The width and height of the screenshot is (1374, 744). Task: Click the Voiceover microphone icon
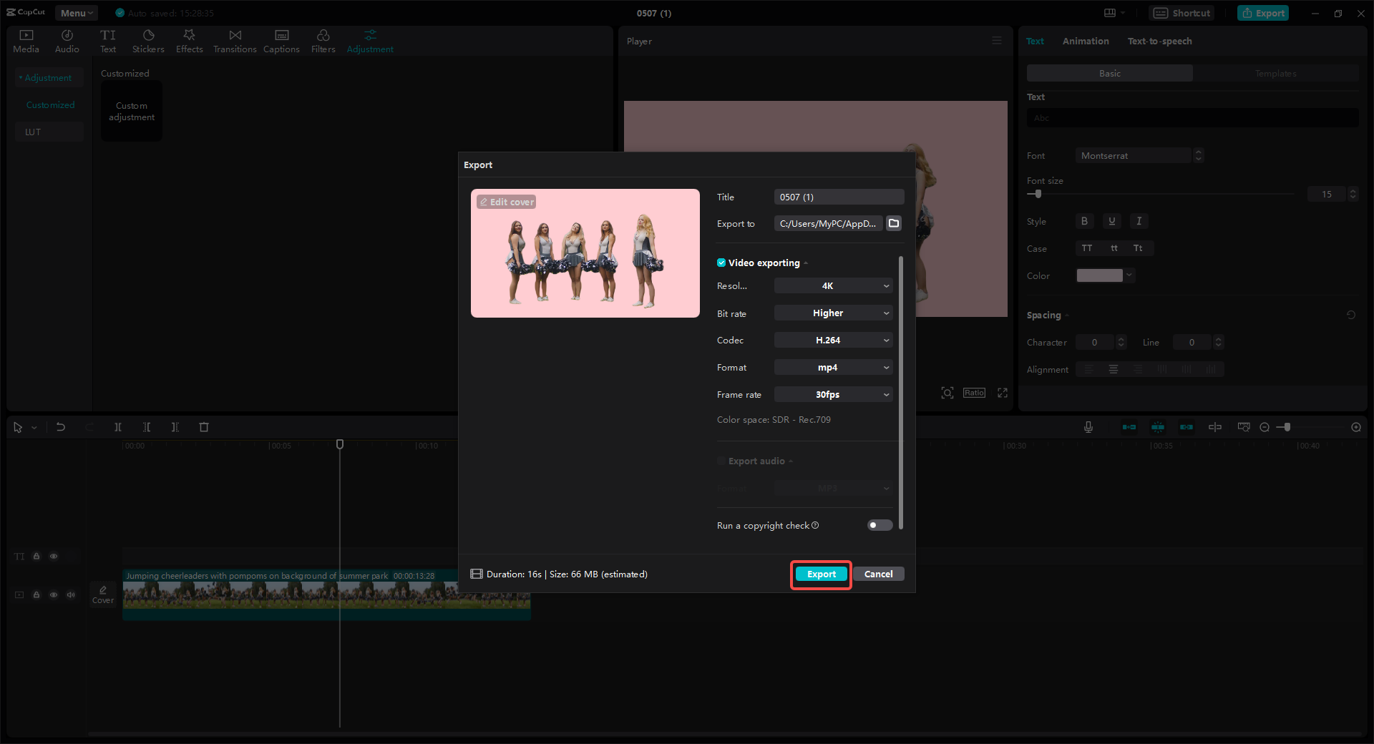[x=1088, y=427]
